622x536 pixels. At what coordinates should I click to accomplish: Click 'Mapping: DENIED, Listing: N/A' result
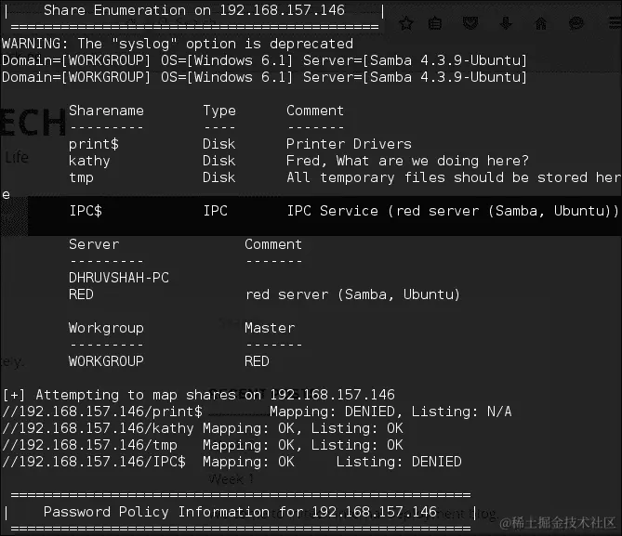click(390, 412)
